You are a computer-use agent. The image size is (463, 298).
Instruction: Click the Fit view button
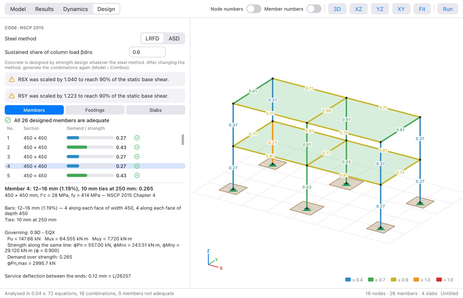[x=422, y=9]
